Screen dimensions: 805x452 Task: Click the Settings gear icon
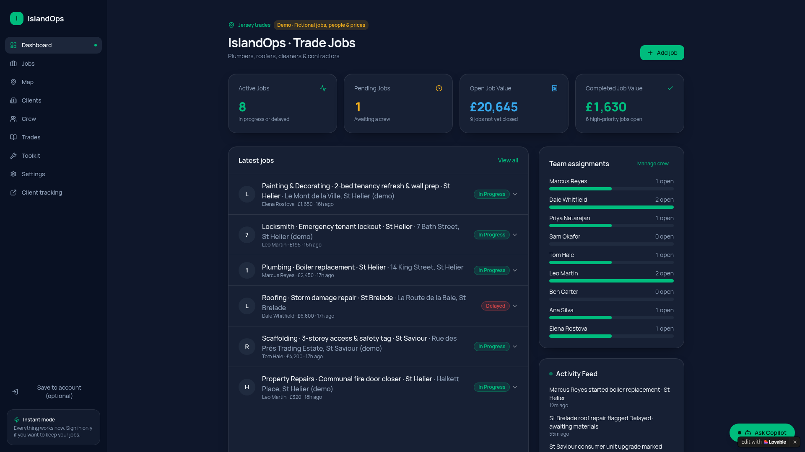tap(13, 174)
